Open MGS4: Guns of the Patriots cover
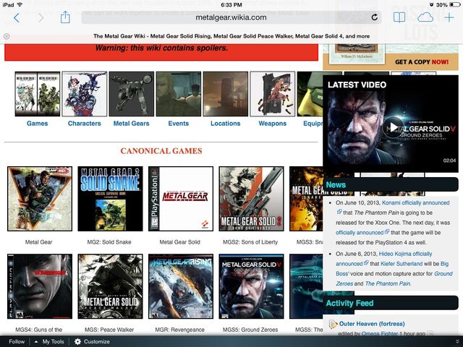463x347 pixels. (40, 286)
